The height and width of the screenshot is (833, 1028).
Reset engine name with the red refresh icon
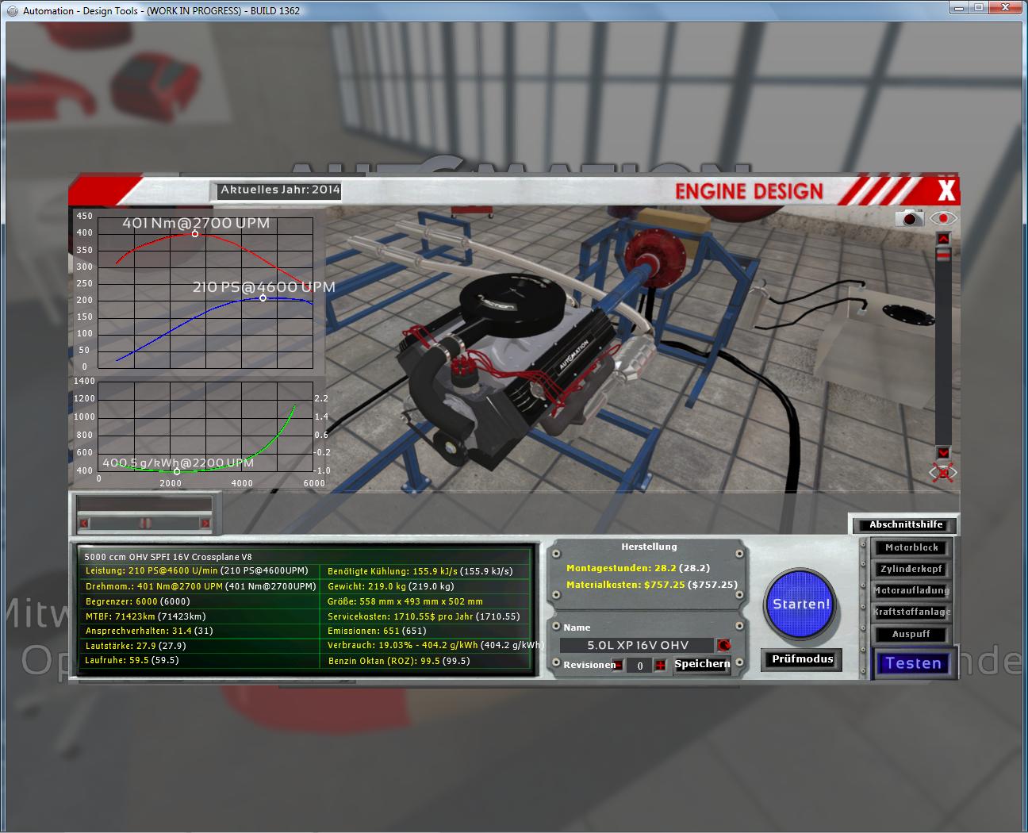723,645
